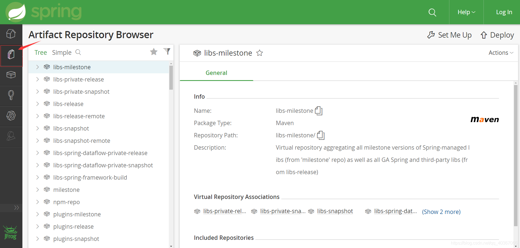This screenshot has height=248, width=520.
Task: Expand the npm-repo node
Action: point(37,202)
